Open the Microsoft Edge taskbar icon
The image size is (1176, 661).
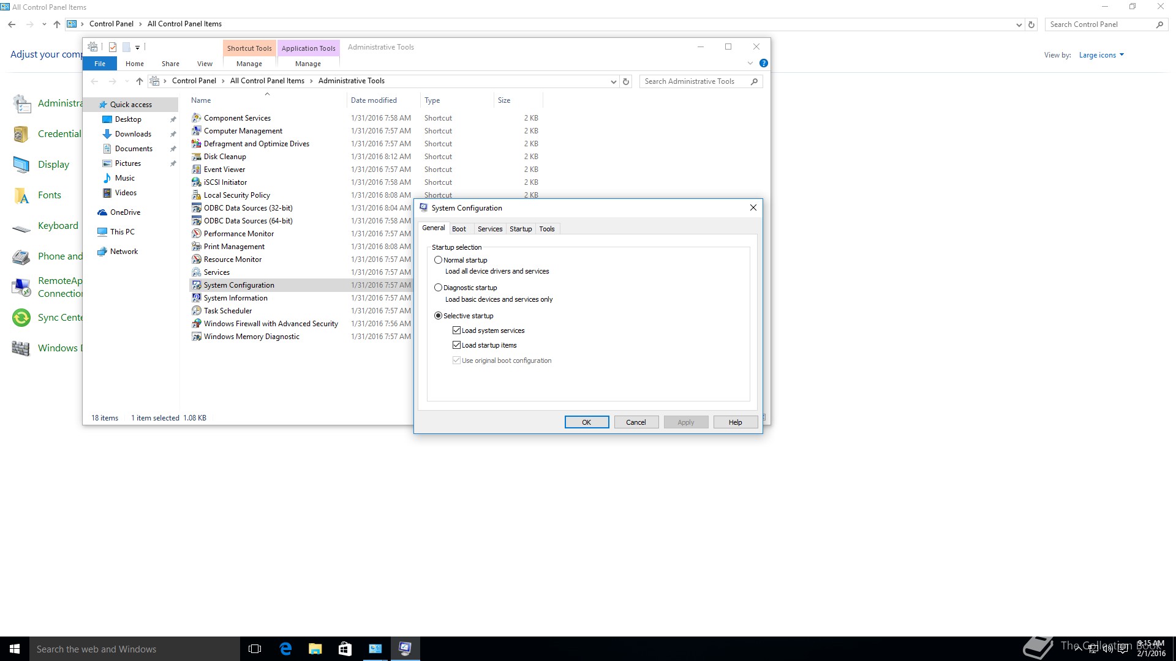coord(285,649)
